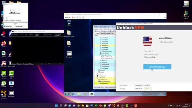192x108 pixels.
Task: Select Encryptado.exe process row
Action: tap(105, 83)
